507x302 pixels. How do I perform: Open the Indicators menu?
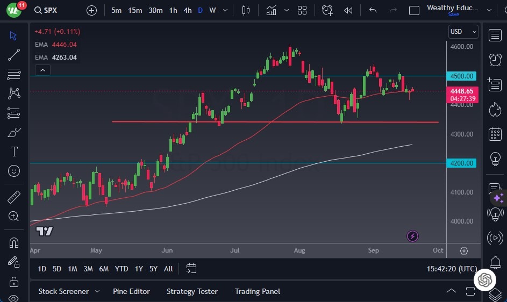pos(271,10)
